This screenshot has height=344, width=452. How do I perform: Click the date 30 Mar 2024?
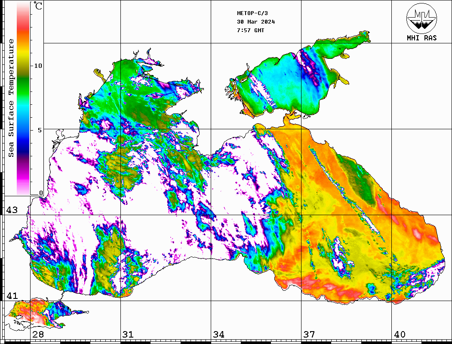click(x=256, y=22)
